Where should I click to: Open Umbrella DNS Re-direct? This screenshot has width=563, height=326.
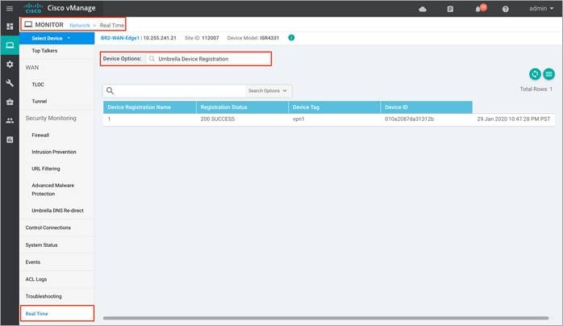pyautogui.click(x=57, y=211)
